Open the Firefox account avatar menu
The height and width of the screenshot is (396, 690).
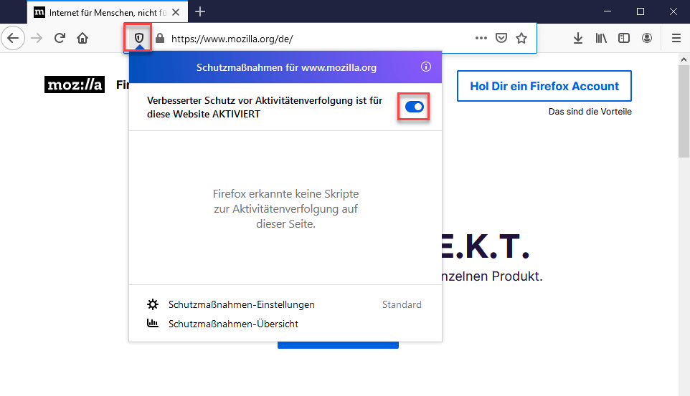tap(647, 38)
